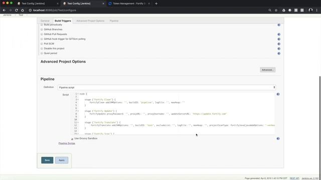This screenshot has width=321, height=180.
Task: Collapse the Fortify Clean stage fold at line 3
Action: 78,99
